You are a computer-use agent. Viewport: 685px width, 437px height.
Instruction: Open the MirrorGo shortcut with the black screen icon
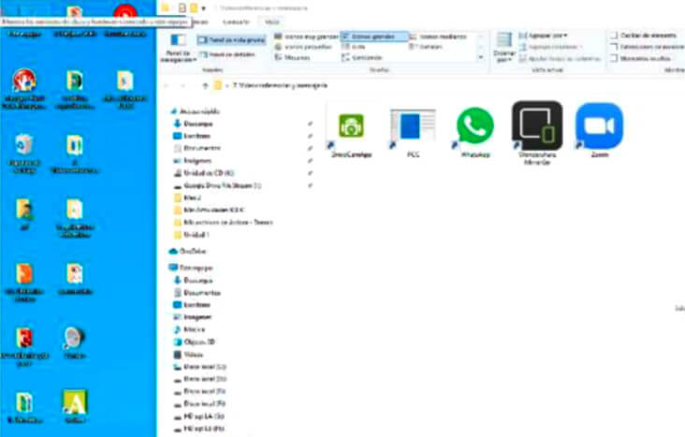click(x=537, y=133)
